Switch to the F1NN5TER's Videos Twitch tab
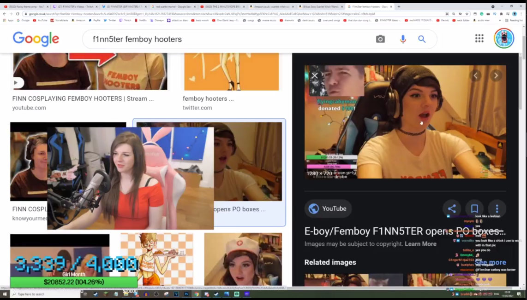Viewport: 527px width, 300px height. (76, 7)
